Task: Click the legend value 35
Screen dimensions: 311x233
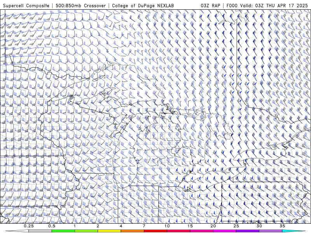Action: tap(282, 226)
